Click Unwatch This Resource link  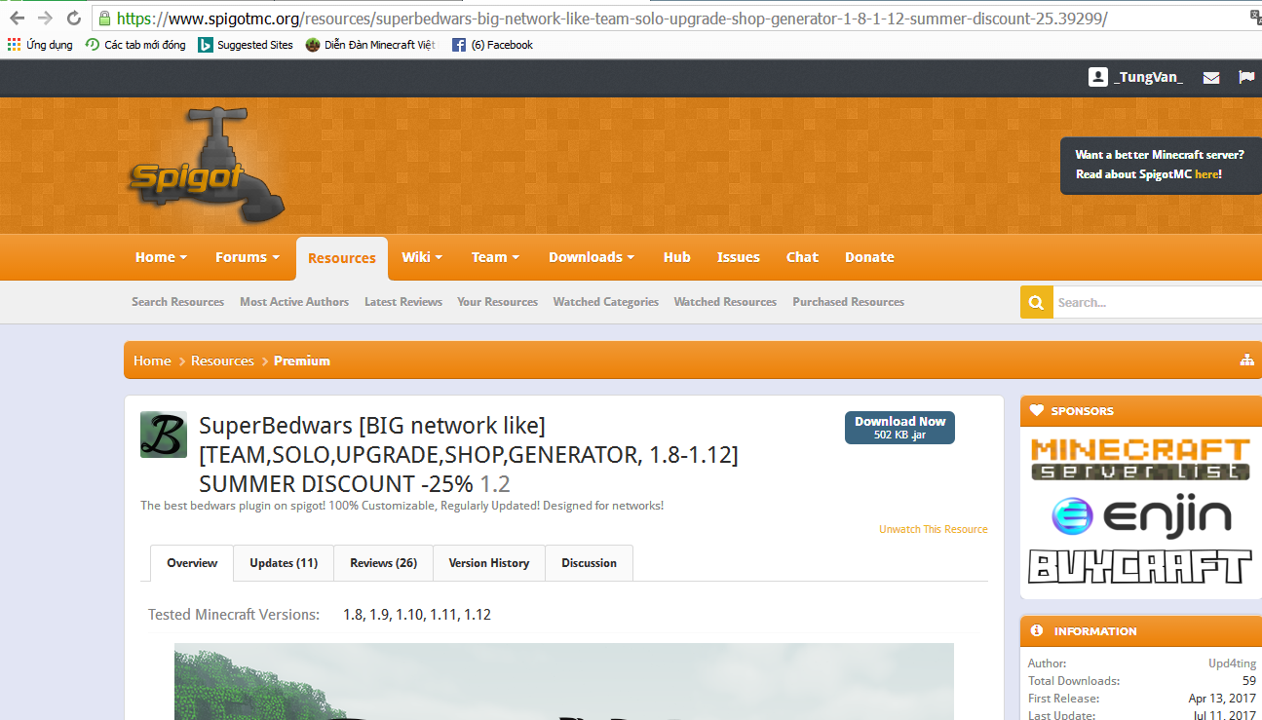(x=934, y=529)
